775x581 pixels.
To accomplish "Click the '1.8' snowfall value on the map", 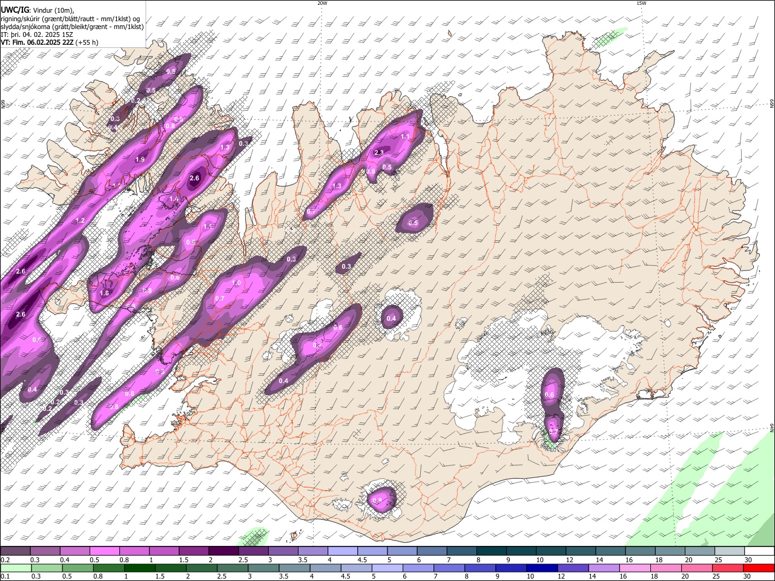I will 104,293.
